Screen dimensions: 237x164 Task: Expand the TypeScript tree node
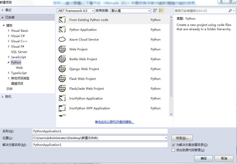[9, 73]
